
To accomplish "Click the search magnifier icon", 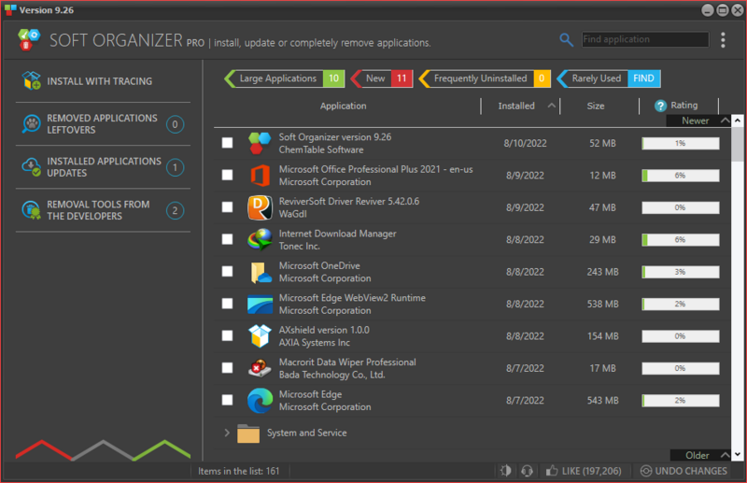I will (566, 39).
